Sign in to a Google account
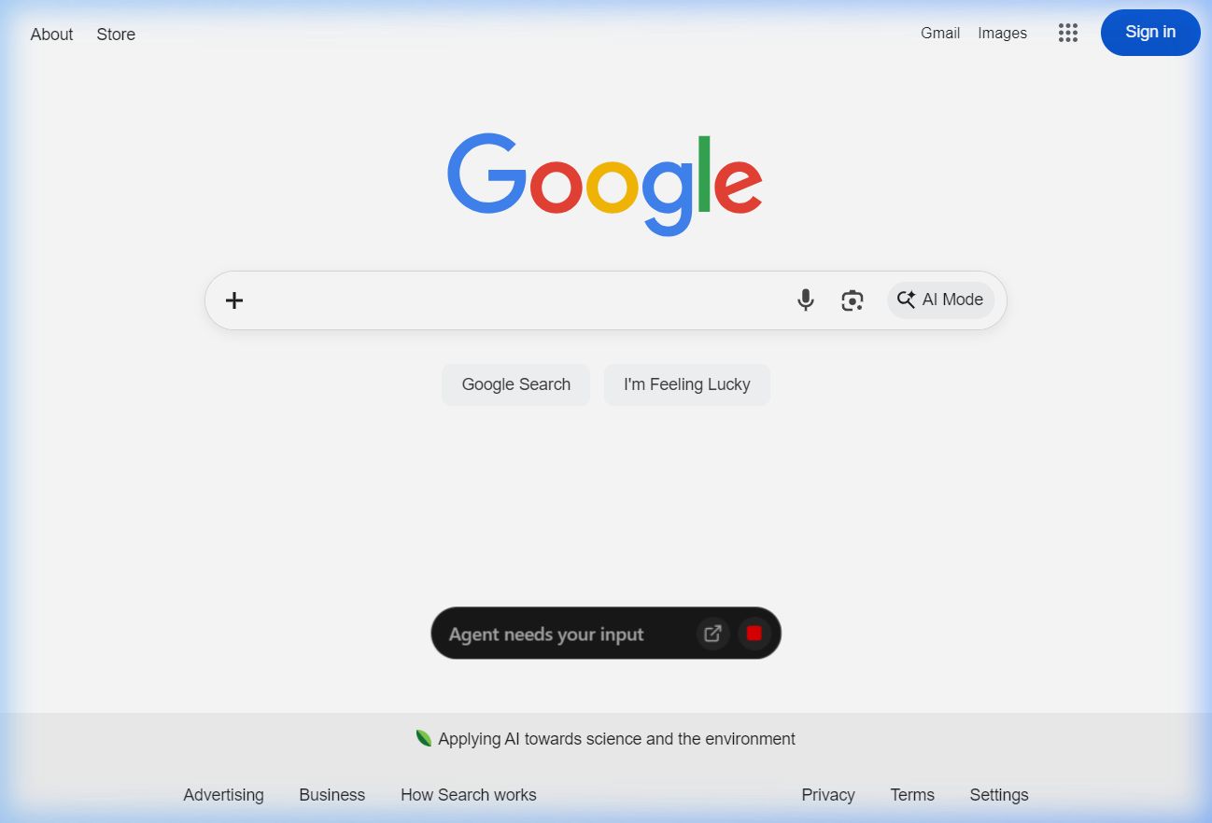1212x823 pixels. point(1149,33)
